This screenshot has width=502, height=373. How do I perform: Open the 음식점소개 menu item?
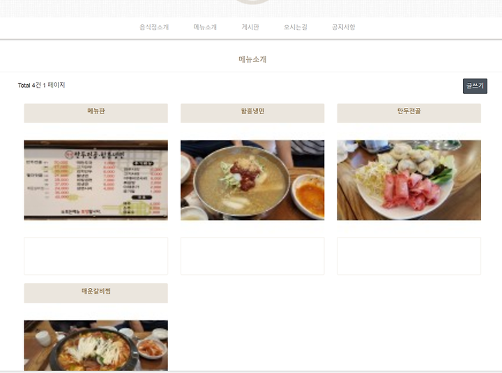tap(154, 27)
